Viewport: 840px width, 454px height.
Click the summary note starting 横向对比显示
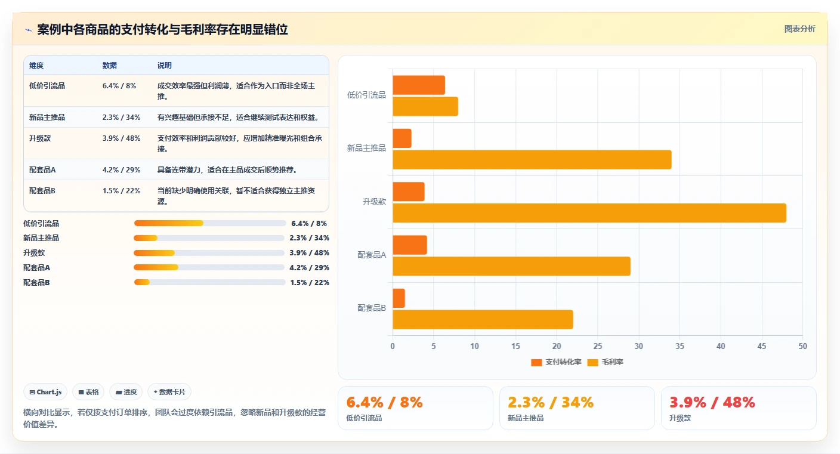(x=175, y=419)
